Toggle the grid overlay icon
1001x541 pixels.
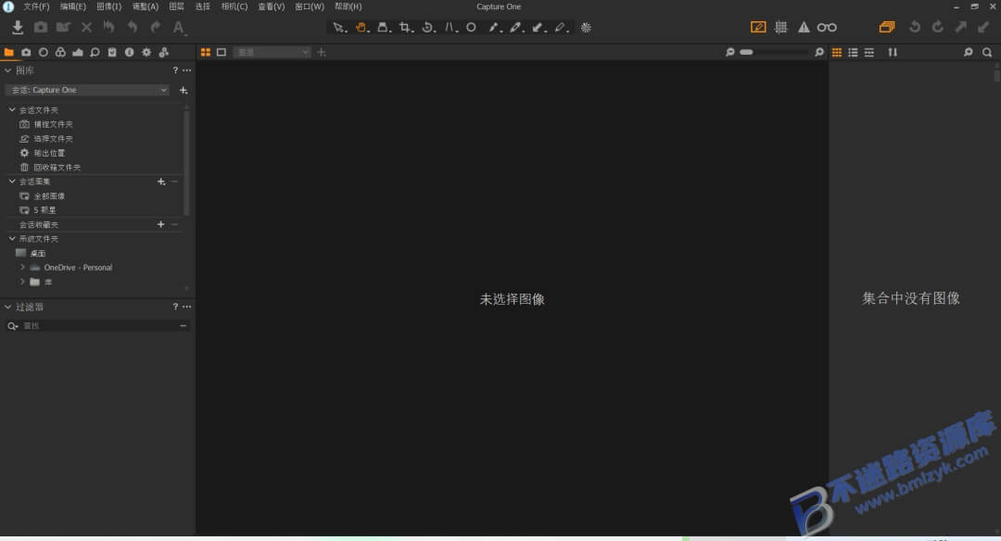(x=780, y=27)
